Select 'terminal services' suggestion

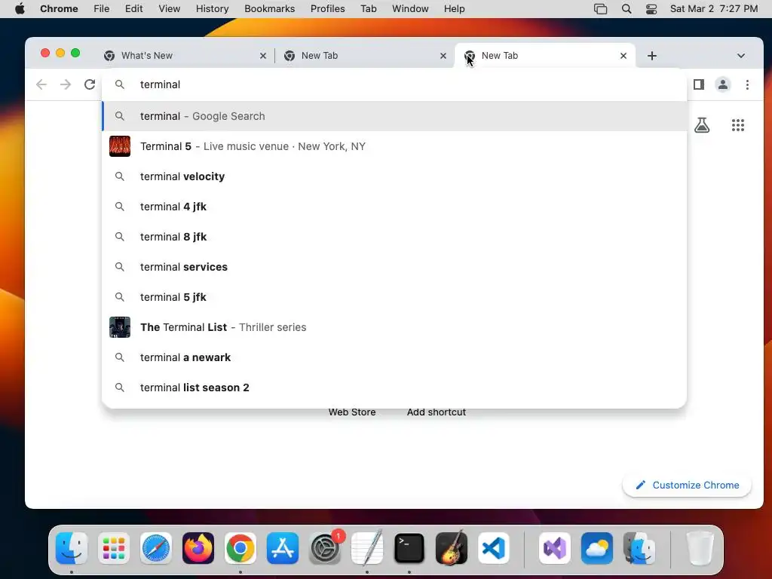click(x=394, y=267)
